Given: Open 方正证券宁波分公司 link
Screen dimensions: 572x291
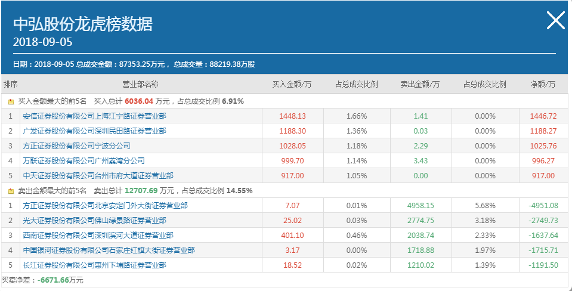Looking at the screenshot, I should coord(76,146).
